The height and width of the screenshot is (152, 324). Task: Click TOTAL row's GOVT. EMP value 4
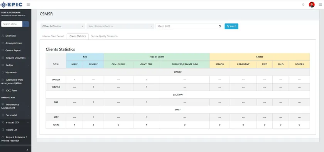click(x=146, y=125)
